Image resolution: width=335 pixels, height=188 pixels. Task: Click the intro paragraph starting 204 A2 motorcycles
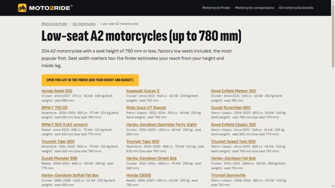point(137,58)
